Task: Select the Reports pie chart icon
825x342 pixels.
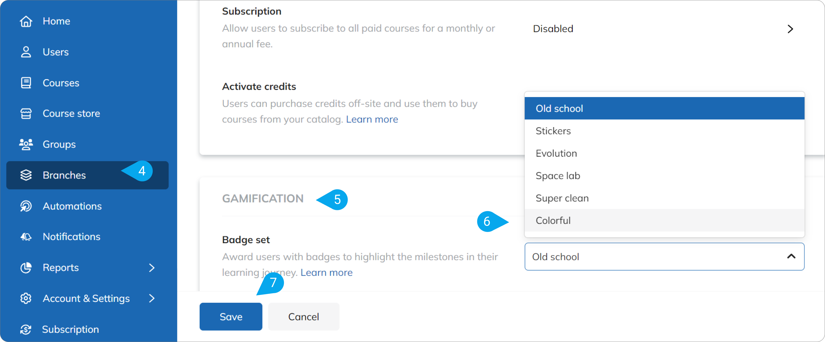Action: pyautogui.click(x=26, y=268)
